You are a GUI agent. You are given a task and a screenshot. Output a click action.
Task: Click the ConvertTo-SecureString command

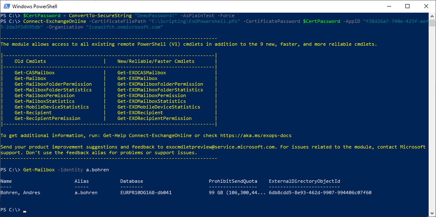100,15
